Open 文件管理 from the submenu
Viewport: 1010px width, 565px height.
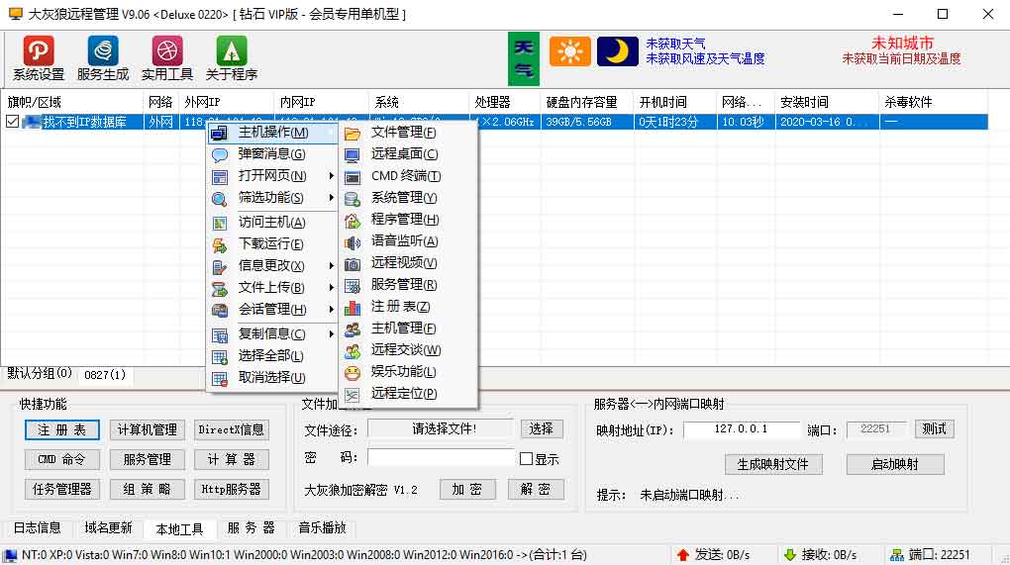pos(403,133)
